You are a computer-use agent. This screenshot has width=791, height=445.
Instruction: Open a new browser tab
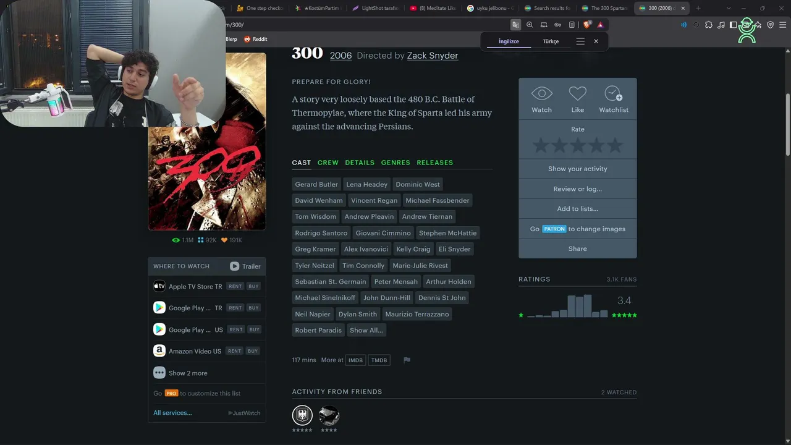point(698,8)
